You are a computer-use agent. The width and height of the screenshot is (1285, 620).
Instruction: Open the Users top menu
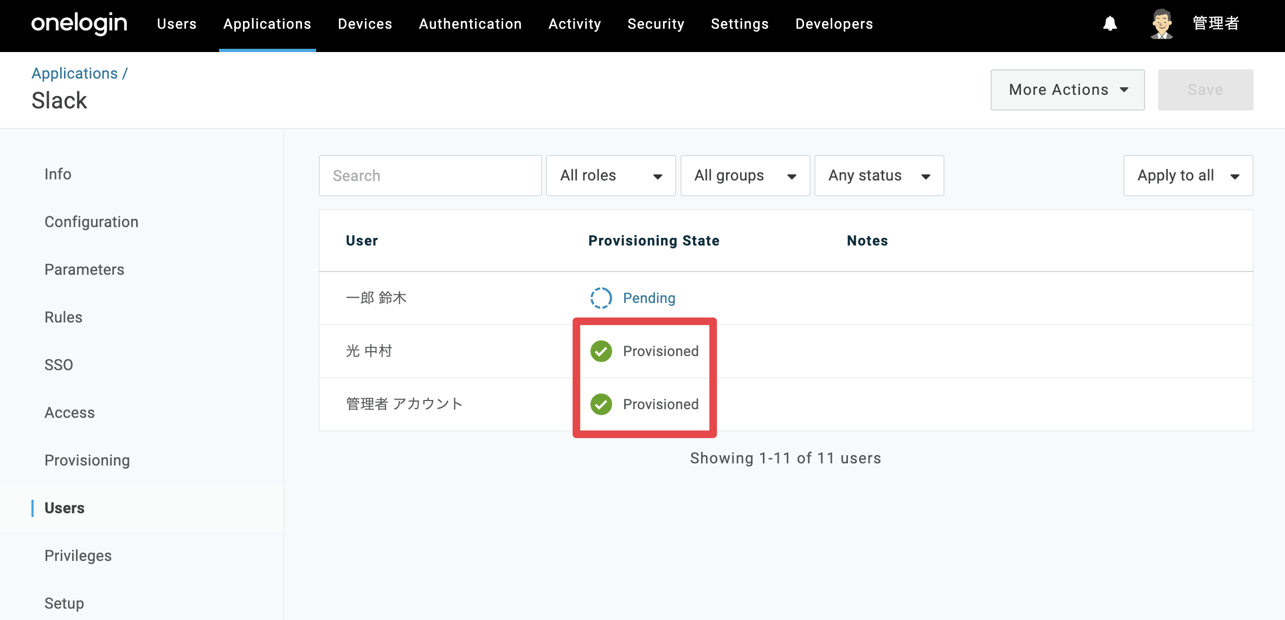coord(177,24)
